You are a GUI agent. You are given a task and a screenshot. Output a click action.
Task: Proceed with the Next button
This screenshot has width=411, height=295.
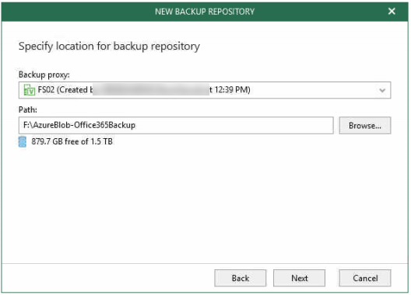(299, 278)
